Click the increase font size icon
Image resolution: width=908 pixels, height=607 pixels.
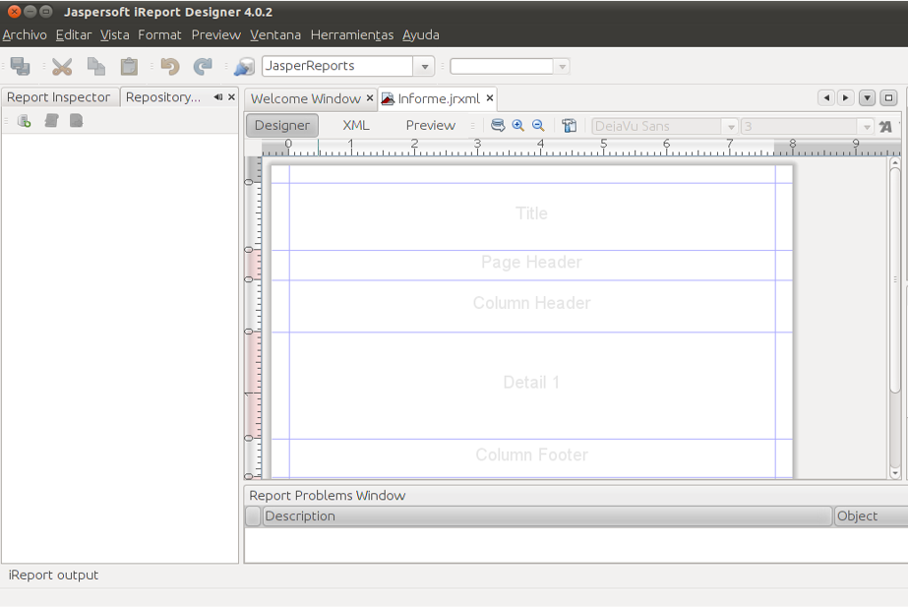[x=885, y=126]
